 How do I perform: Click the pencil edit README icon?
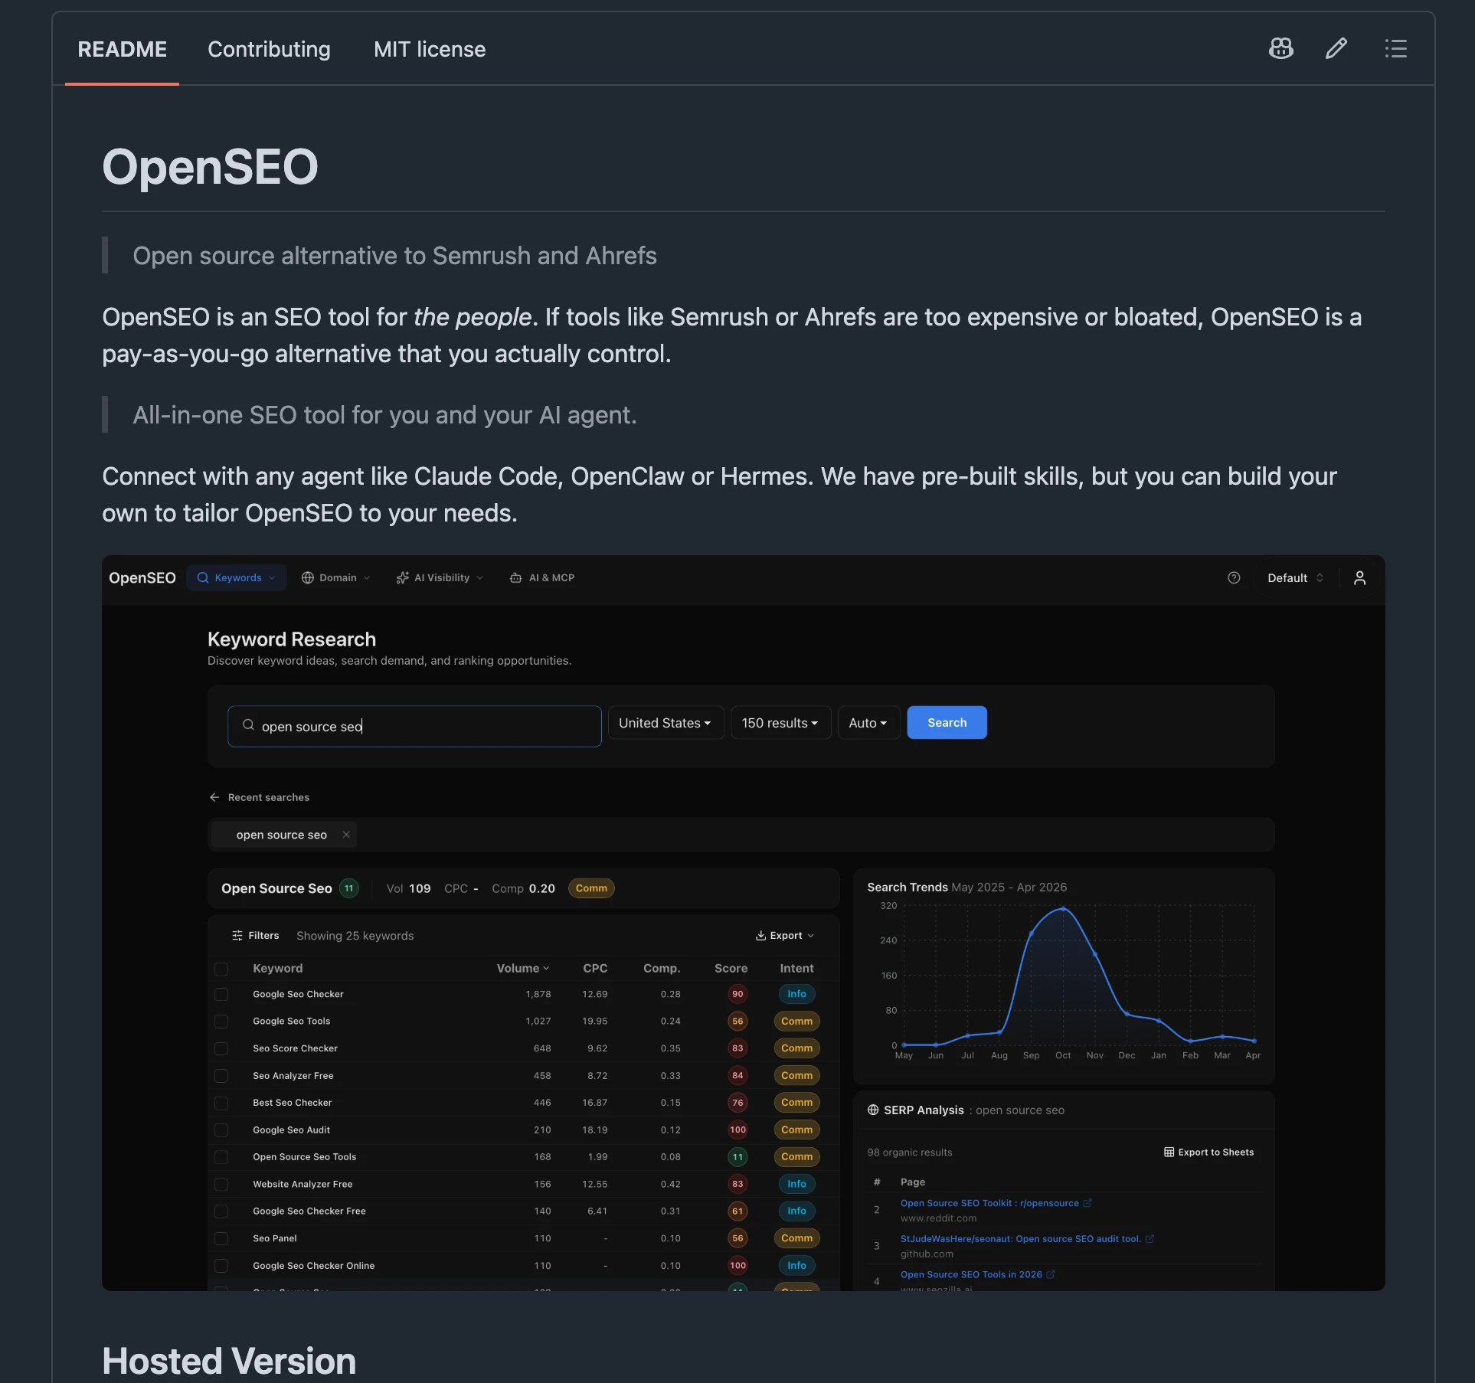tap(1336, 49)
